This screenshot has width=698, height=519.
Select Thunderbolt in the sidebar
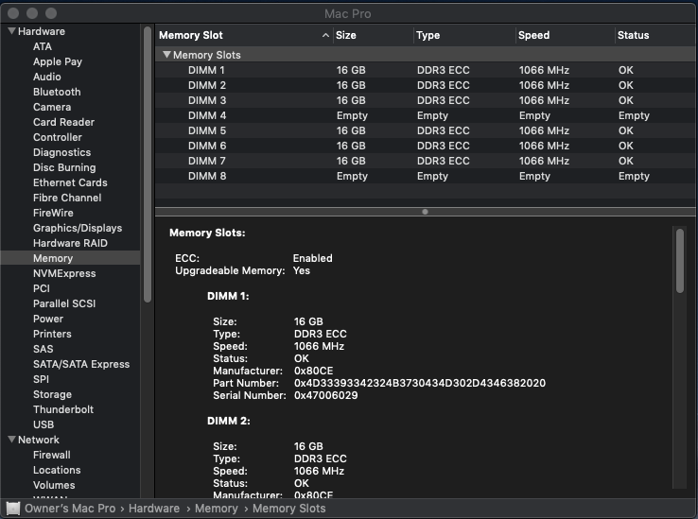click(63, 409)
